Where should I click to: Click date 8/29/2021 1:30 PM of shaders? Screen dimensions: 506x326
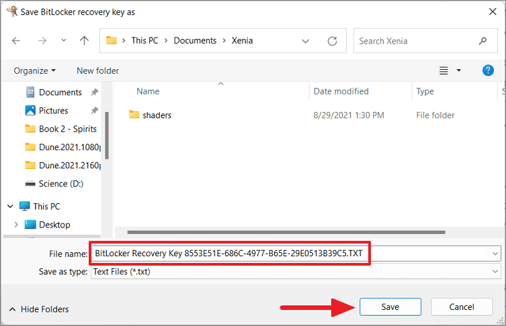349,115
